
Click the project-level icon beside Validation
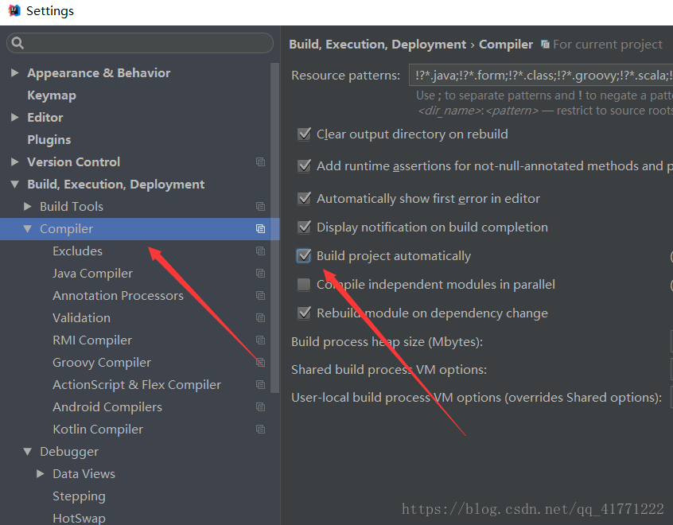(x=260, y=317)
